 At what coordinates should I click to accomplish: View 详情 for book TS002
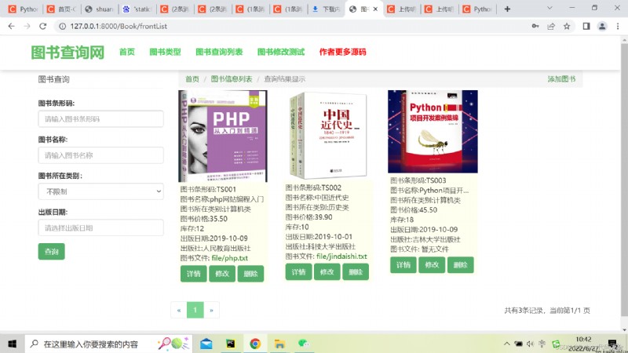(298, 272)
